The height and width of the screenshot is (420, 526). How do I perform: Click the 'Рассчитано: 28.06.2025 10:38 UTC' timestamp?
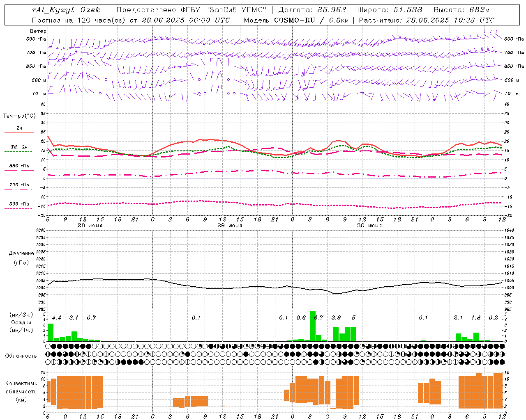coord(427,20)
